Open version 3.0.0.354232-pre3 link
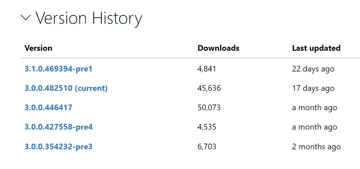 tap(58, 147)
